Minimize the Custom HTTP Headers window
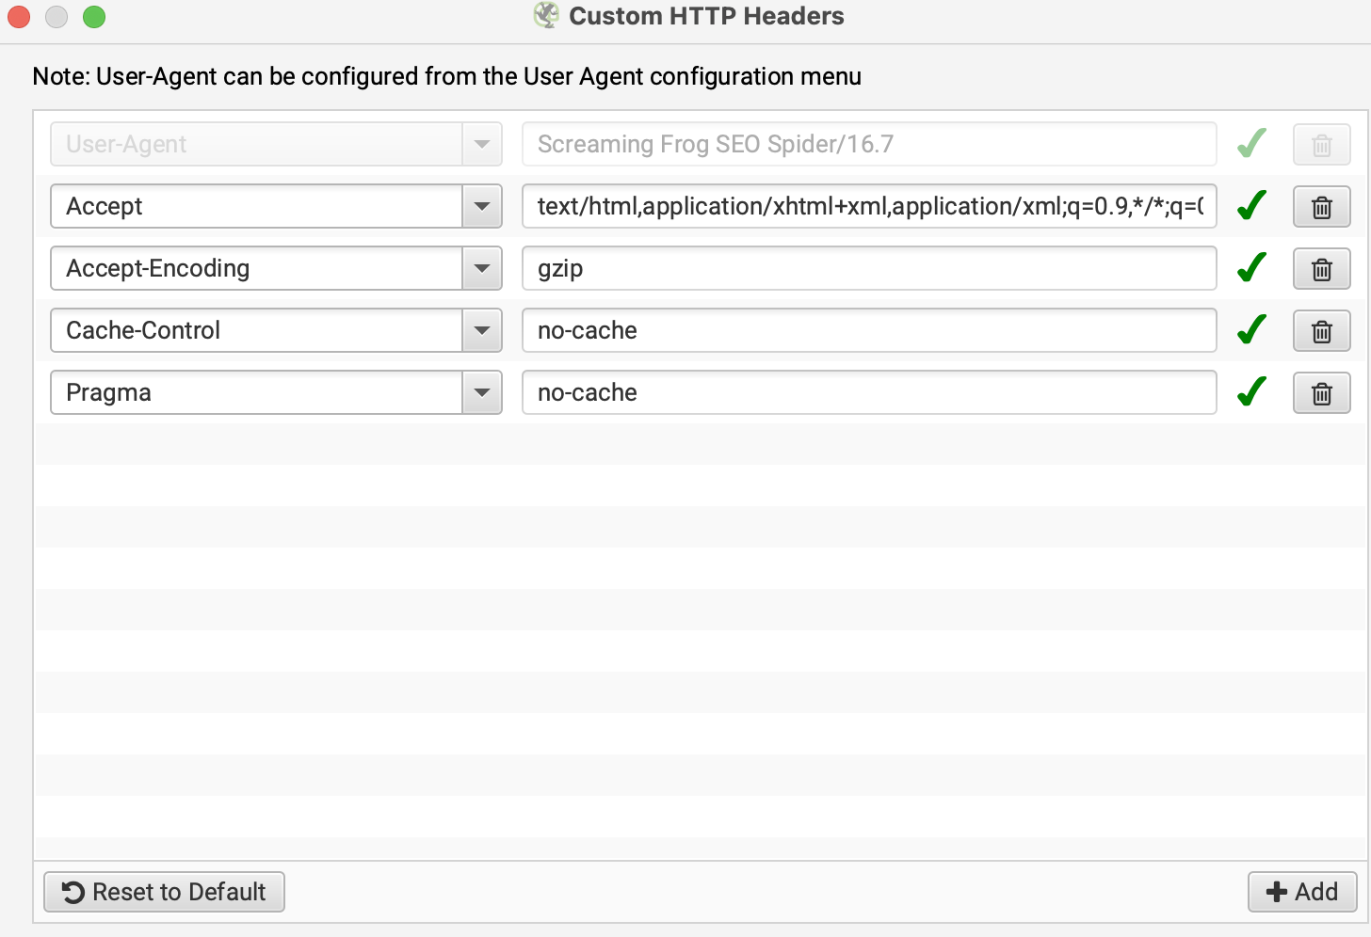1371x937 pixels. click(56, 17)
